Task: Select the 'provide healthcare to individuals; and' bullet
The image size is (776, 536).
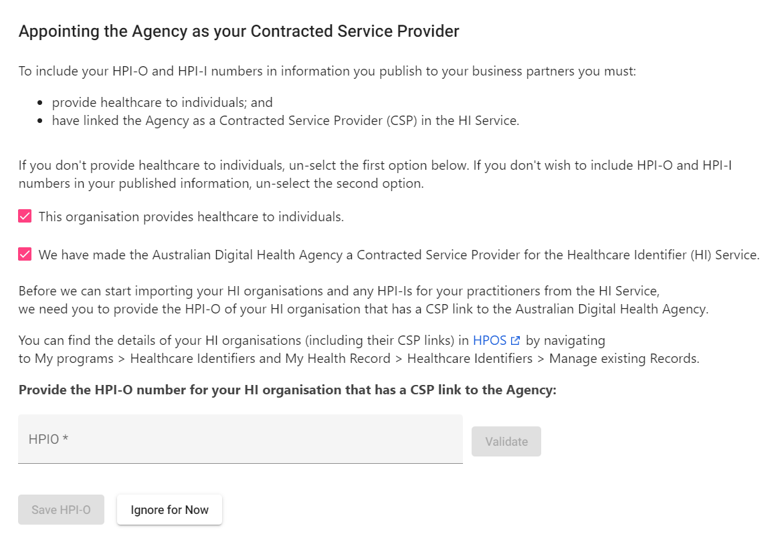Action: pos(163,102)
